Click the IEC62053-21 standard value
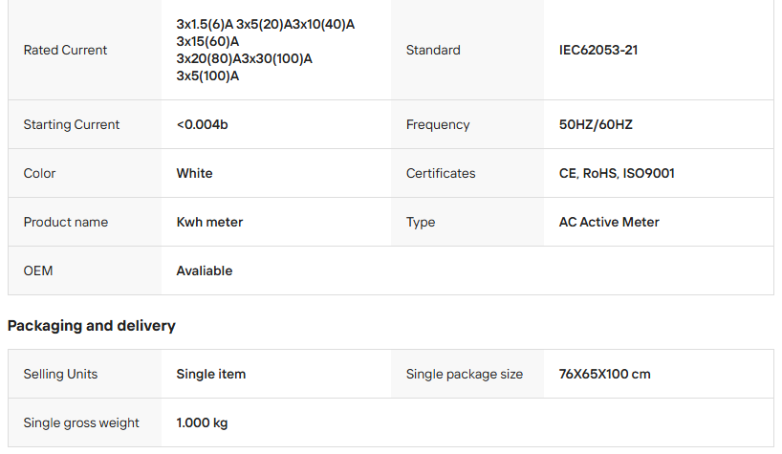Viewport: 782px width, 454px height. click(598, 50)
